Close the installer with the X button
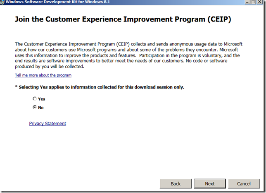The width and height of the screenshot is (266, 193). [261, 2]
